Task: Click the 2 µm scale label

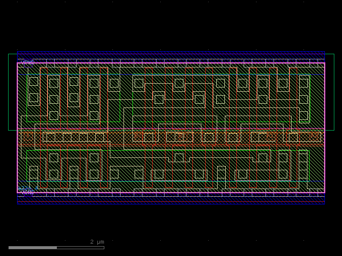Action: (x=97, y=242)
